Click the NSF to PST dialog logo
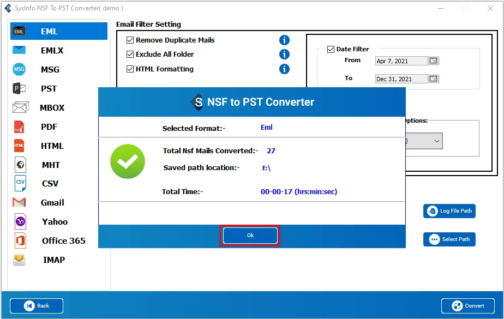Image resolution: width=504 pixels, height=319 pixels. pyautogui.click(x=197, y=102)
